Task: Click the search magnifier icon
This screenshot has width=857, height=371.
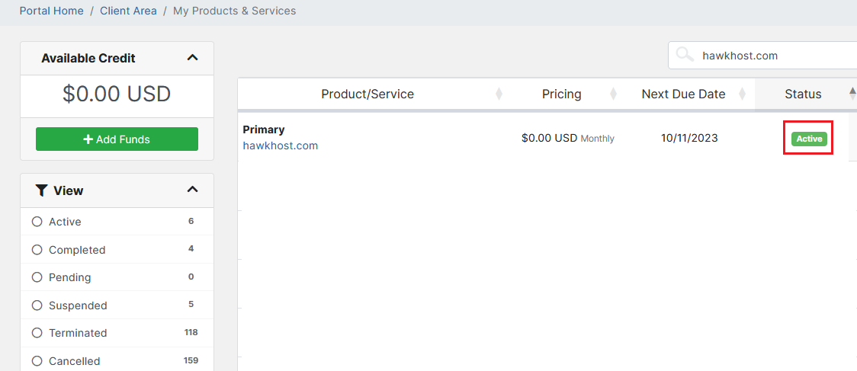Action: [685, 55]
